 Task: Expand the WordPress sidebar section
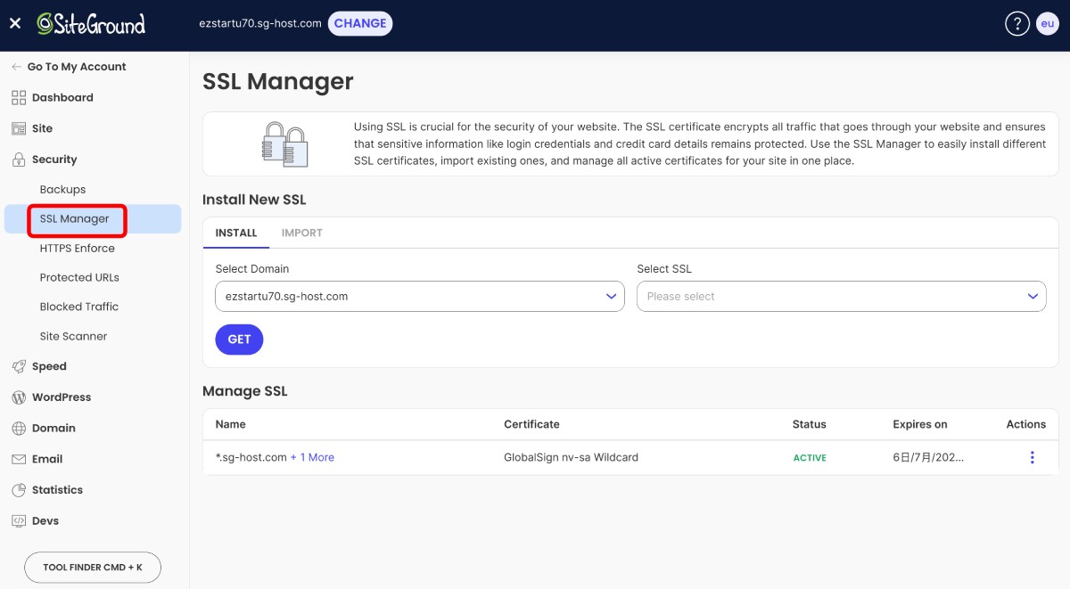(61, 397)
